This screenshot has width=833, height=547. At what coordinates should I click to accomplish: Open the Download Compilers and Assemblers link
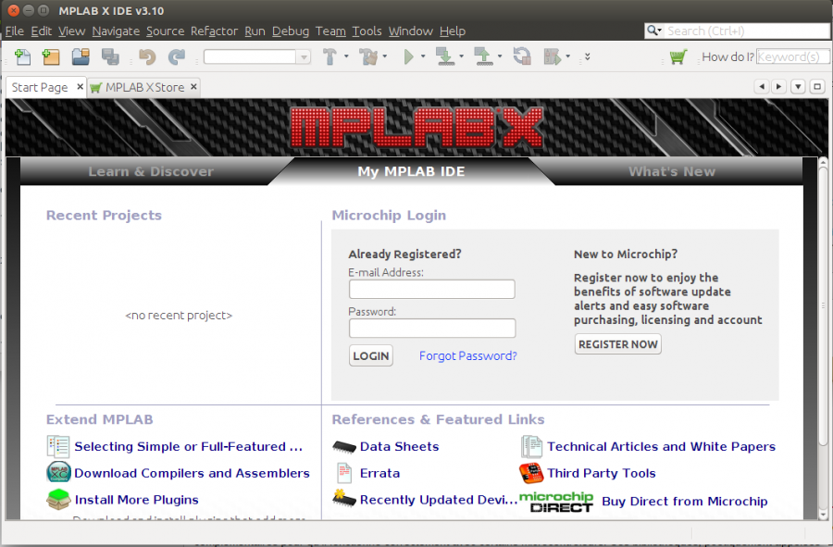pyautogui.click(x=192, y=473)
